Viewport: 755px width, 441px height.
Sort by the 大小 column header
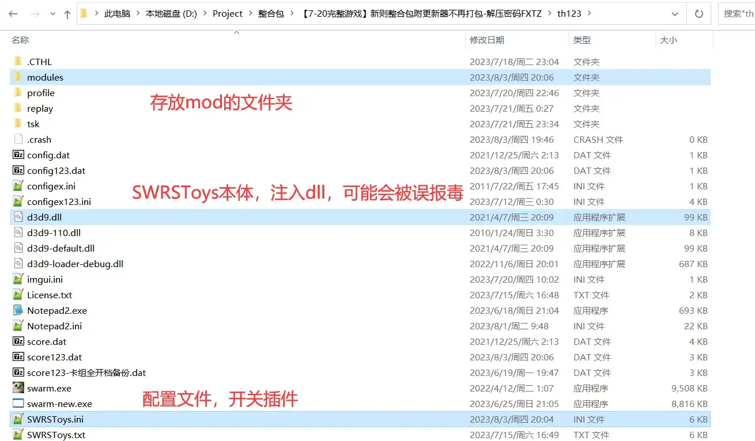click(x=669, y=40)
